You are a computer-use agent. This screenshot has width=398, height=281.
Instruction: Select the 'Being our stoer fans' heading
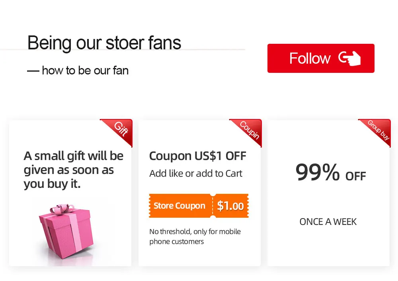104,43
